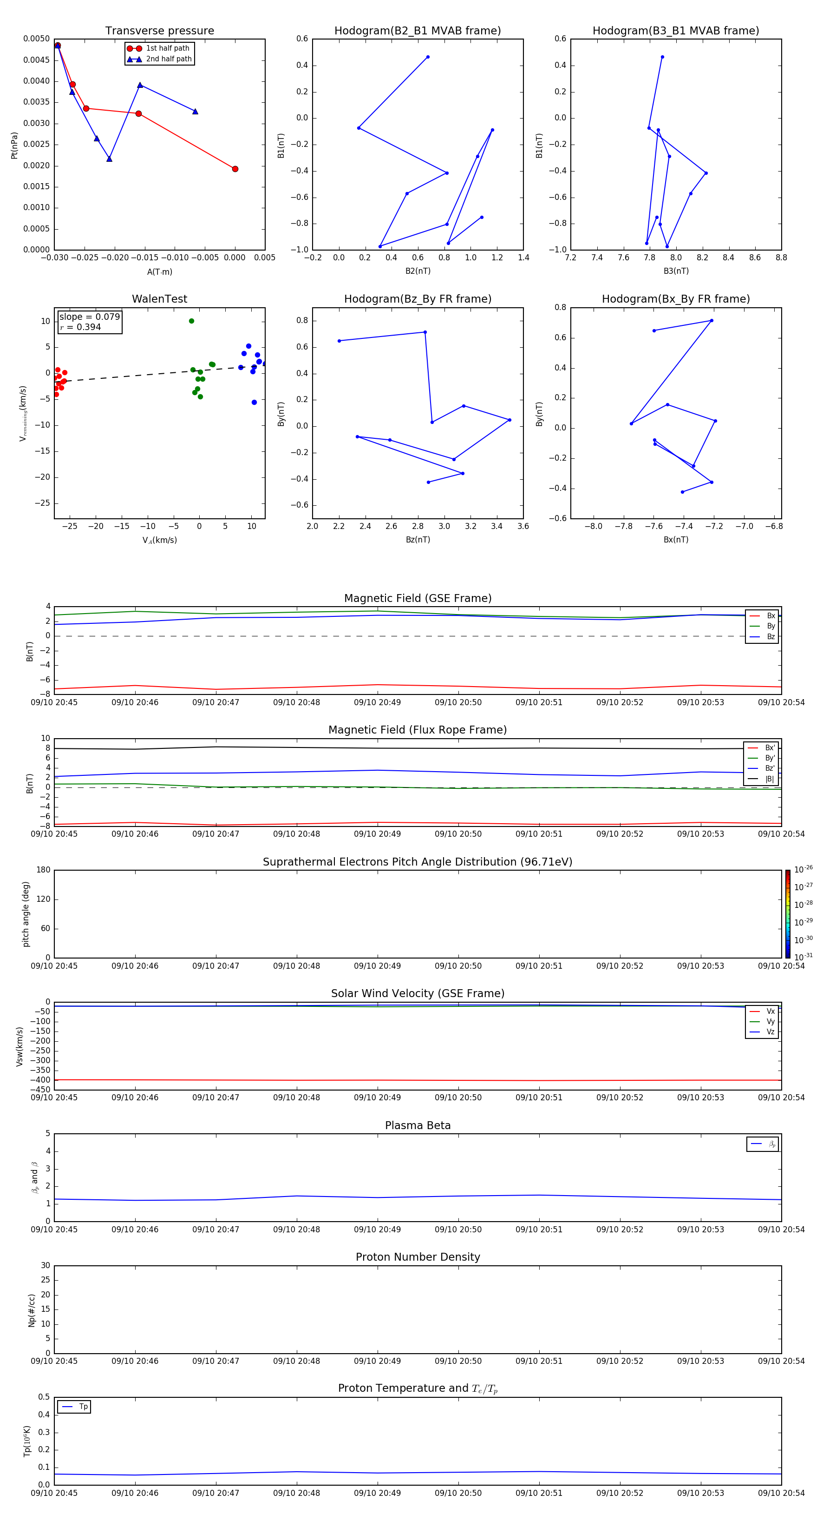Click the lowest blue point in WalenTest plot
Viewport: 836px width, 1534px height.
(x=254, y=403)
